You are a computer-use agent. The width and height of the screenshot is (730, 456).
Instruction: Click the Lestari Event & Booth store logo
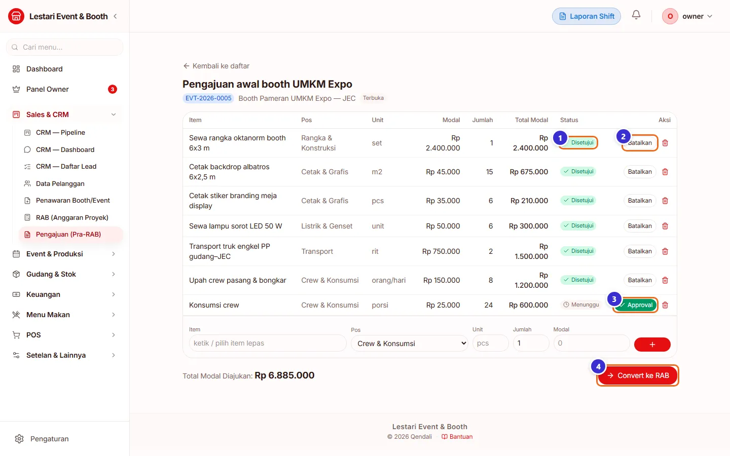tap(16, 16)
